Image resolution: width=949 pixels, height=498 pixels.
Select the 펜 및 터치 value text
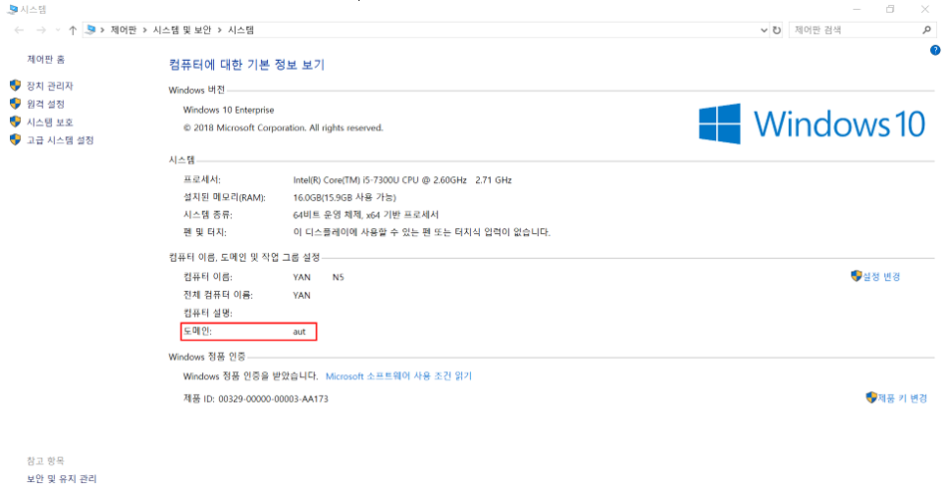pos(422,232)
